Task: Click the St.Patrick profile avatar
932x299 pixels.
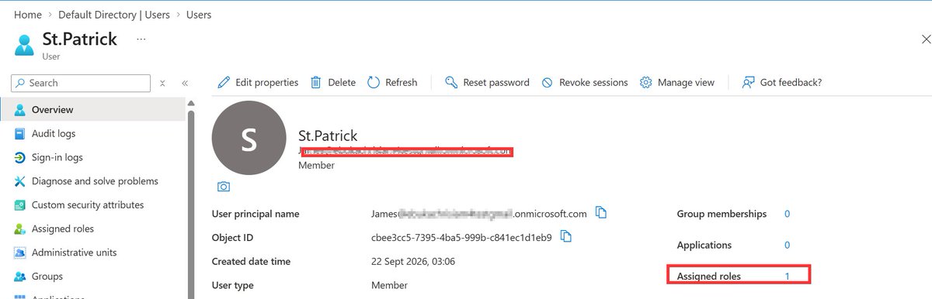Action: pyautogui.click(x=249, y=139)
